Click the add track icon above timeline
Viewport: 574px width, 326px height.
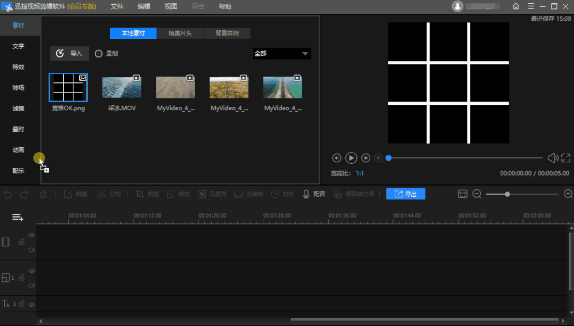point(18,217)
